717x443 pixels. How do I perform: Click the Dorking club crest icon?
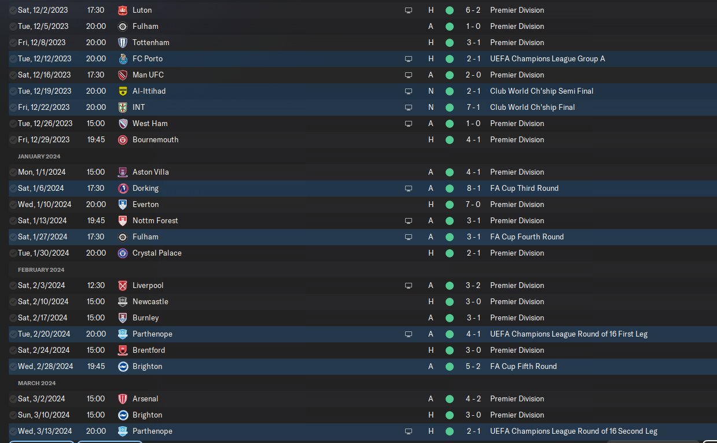(x=122, y=189)
